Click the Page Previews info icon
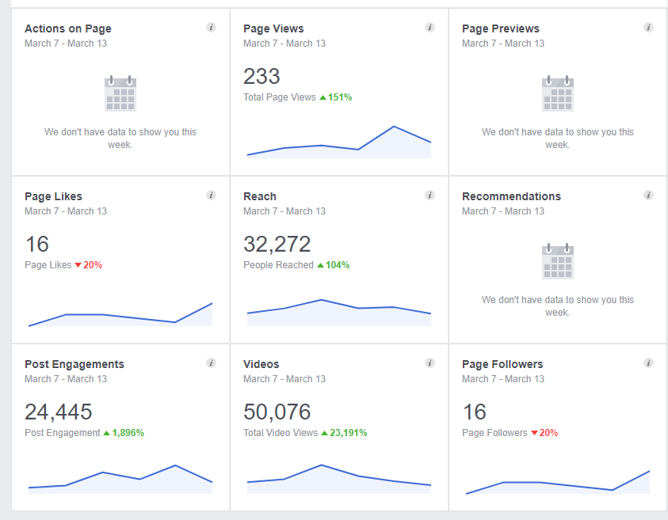 648,28
